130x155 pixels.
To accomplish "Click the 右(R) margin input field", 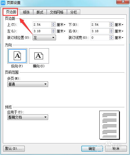I will (x=100, y=31).
